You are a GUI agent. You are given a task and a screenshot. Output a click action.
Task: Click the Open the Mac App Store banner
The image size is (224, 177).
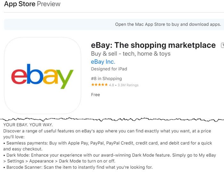click(x=114, y=24)
